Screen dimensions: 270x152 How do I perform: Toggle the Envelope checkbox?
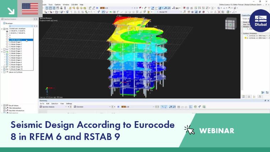coord(4,23)
